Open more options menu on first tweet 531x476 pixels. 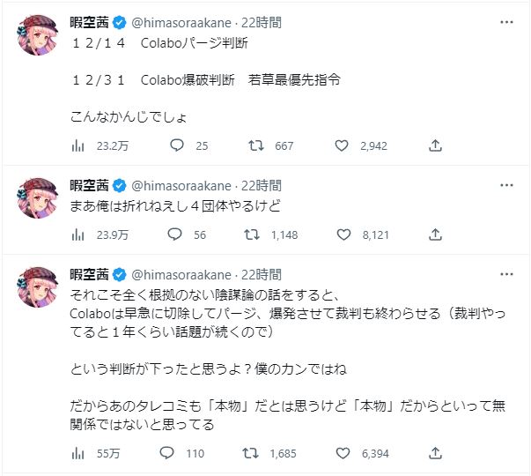tap(505, 22)
